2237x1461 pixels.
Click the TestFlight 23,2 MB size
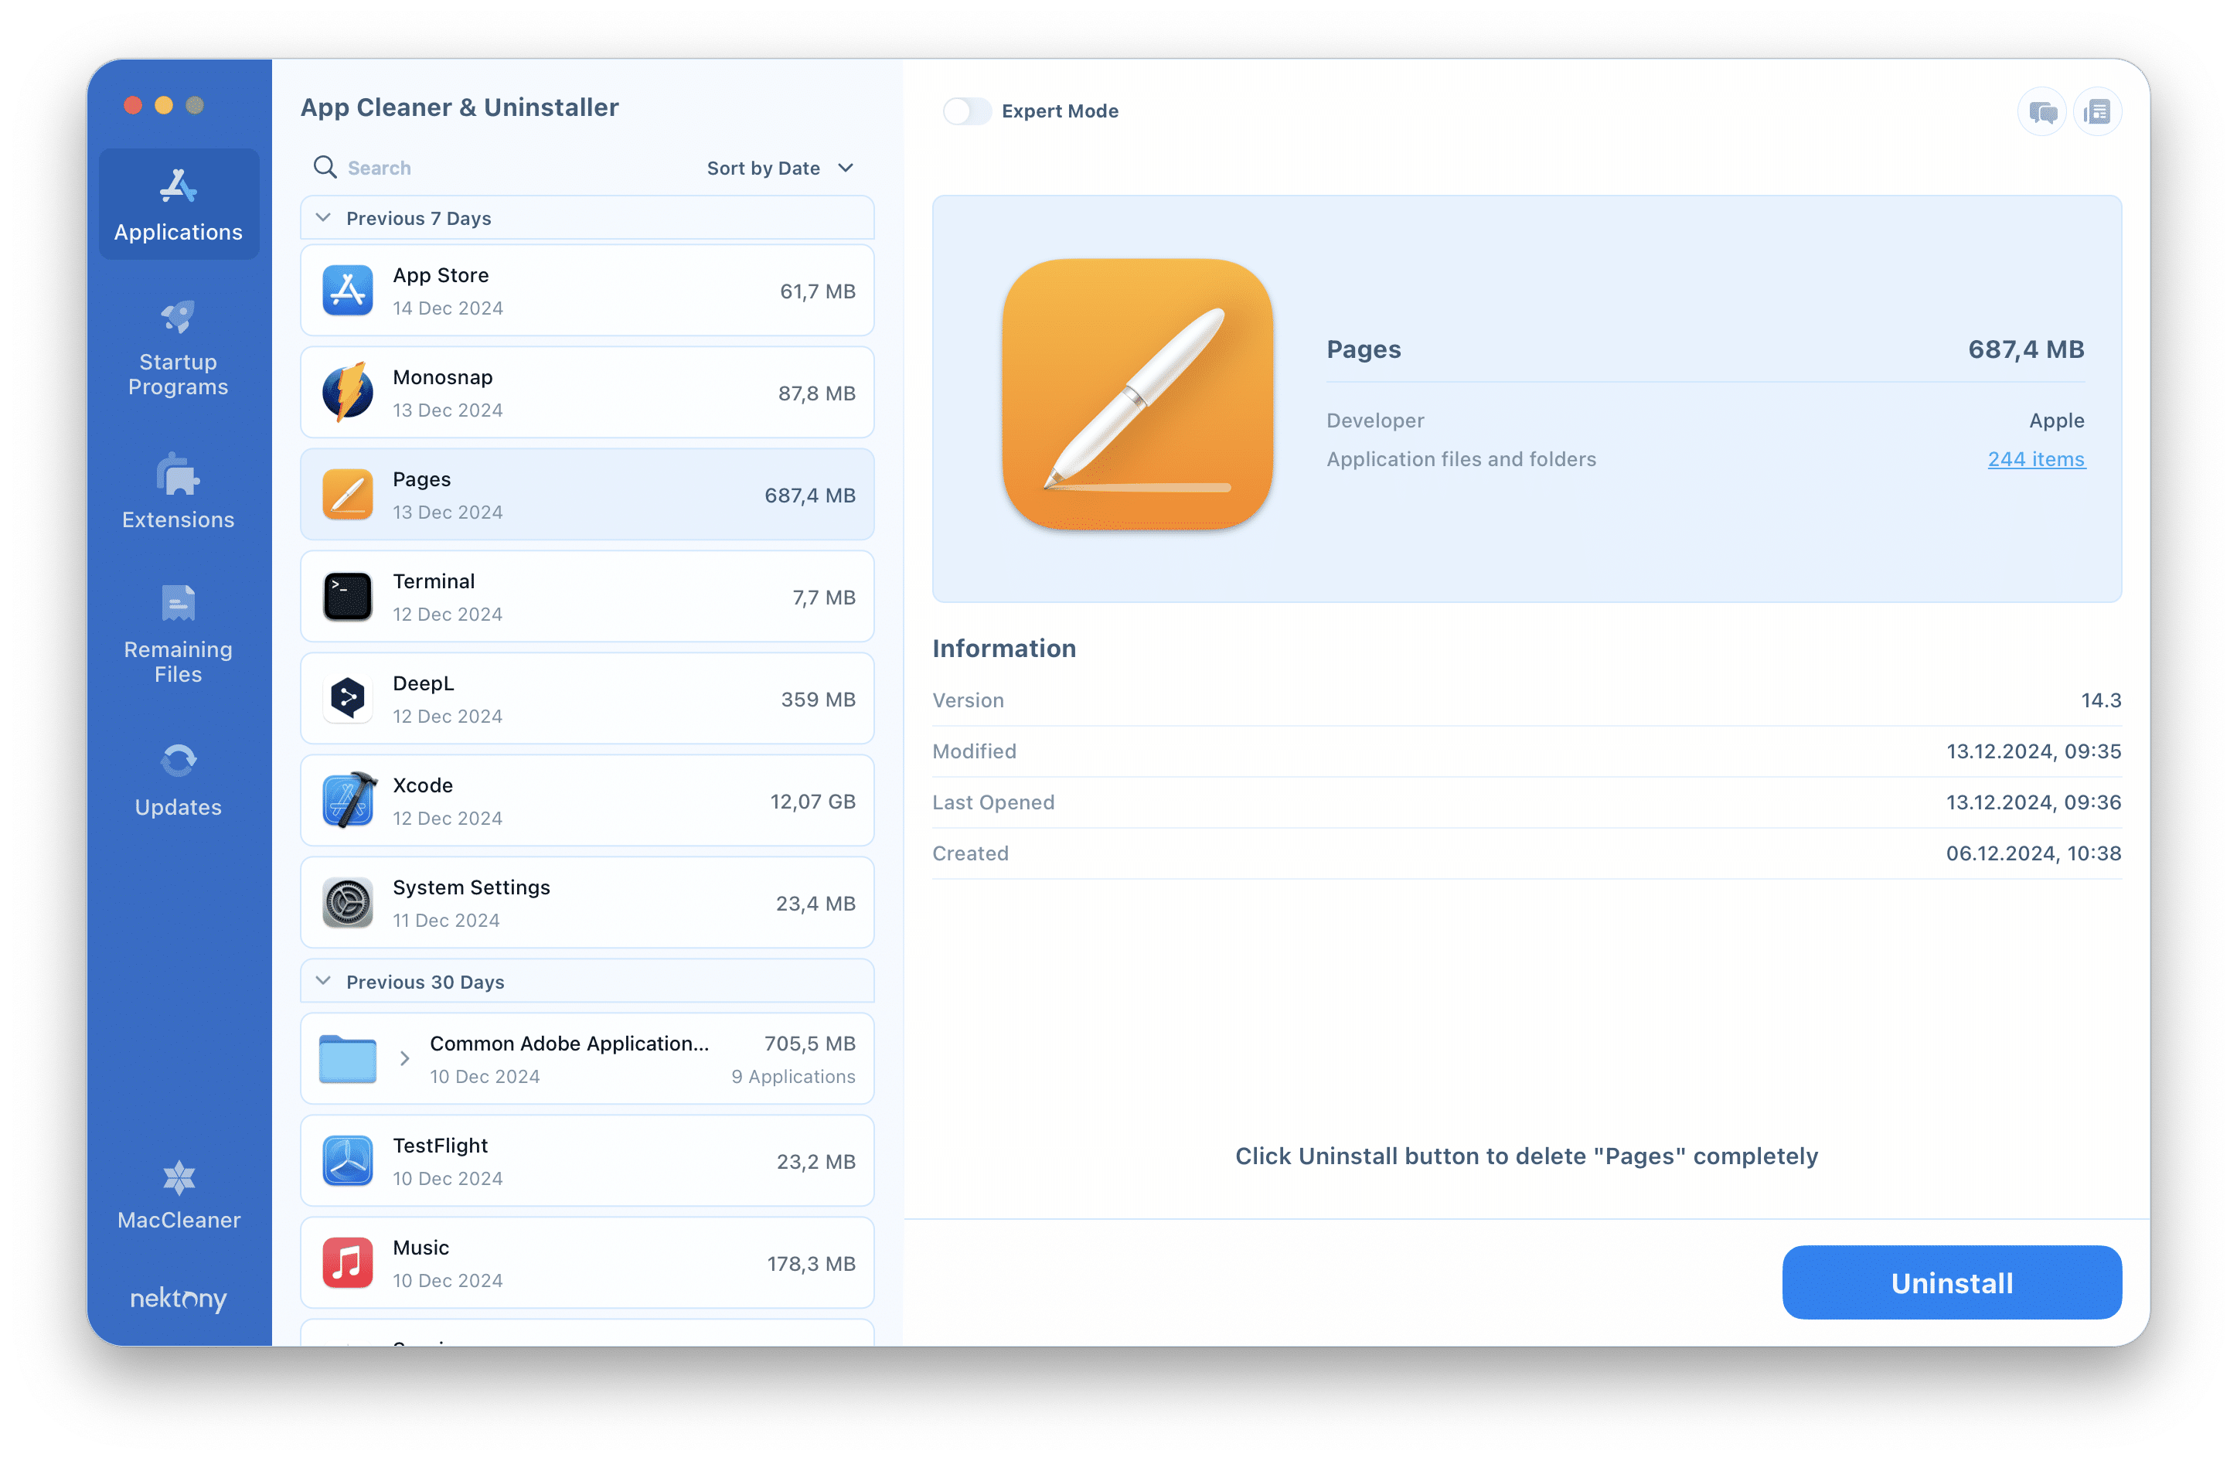tap(815, 1162)
